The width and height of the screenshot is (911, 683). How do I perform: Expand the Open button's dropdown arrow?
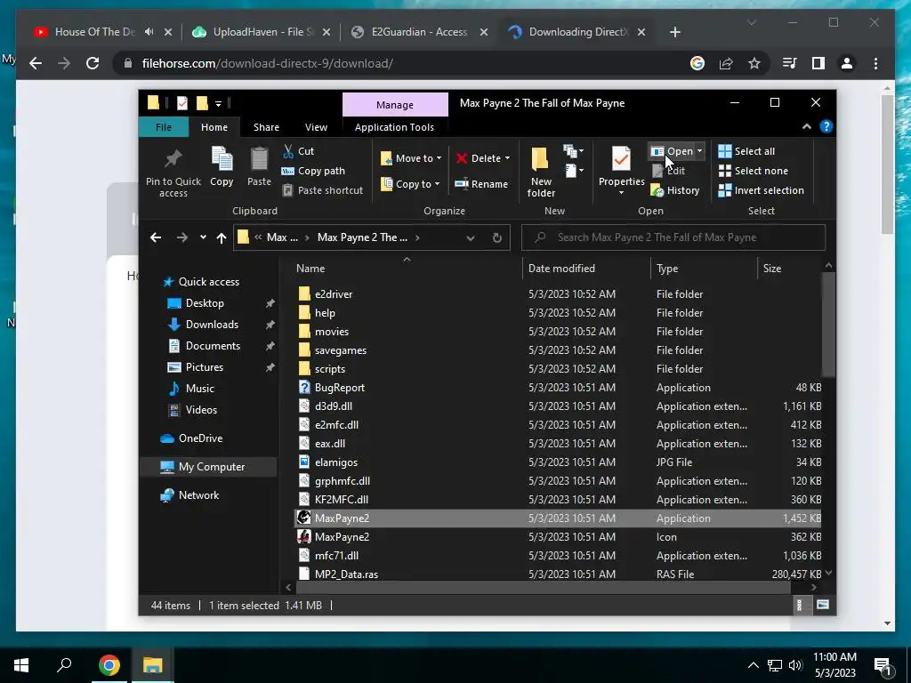699,151
